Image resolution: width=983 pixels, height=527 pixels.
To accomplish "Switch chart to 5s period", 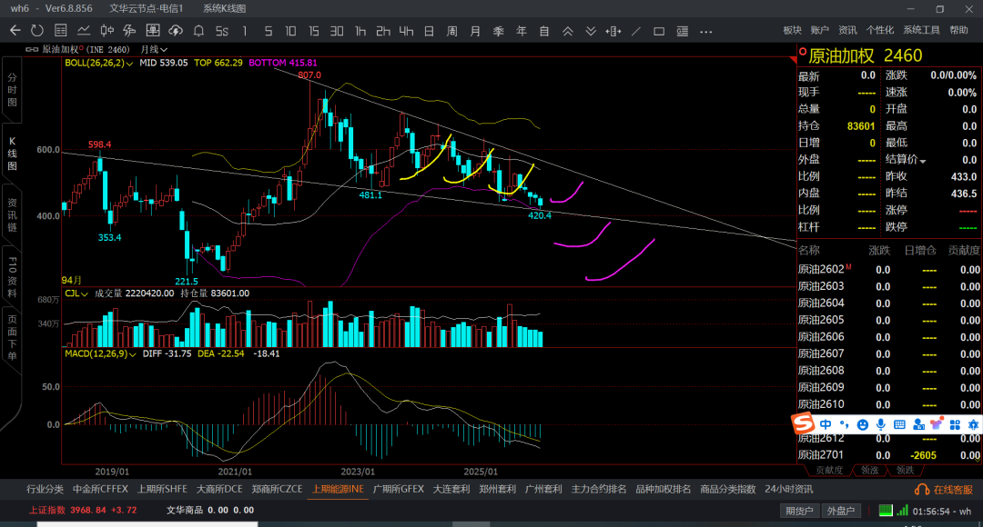I will click(222, 31).
